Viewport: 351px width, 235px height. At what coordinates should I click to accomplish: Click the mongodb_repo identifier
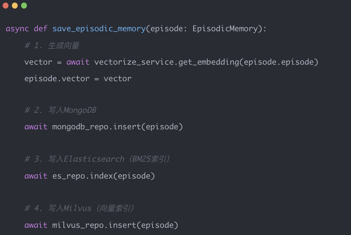point(80,126)
